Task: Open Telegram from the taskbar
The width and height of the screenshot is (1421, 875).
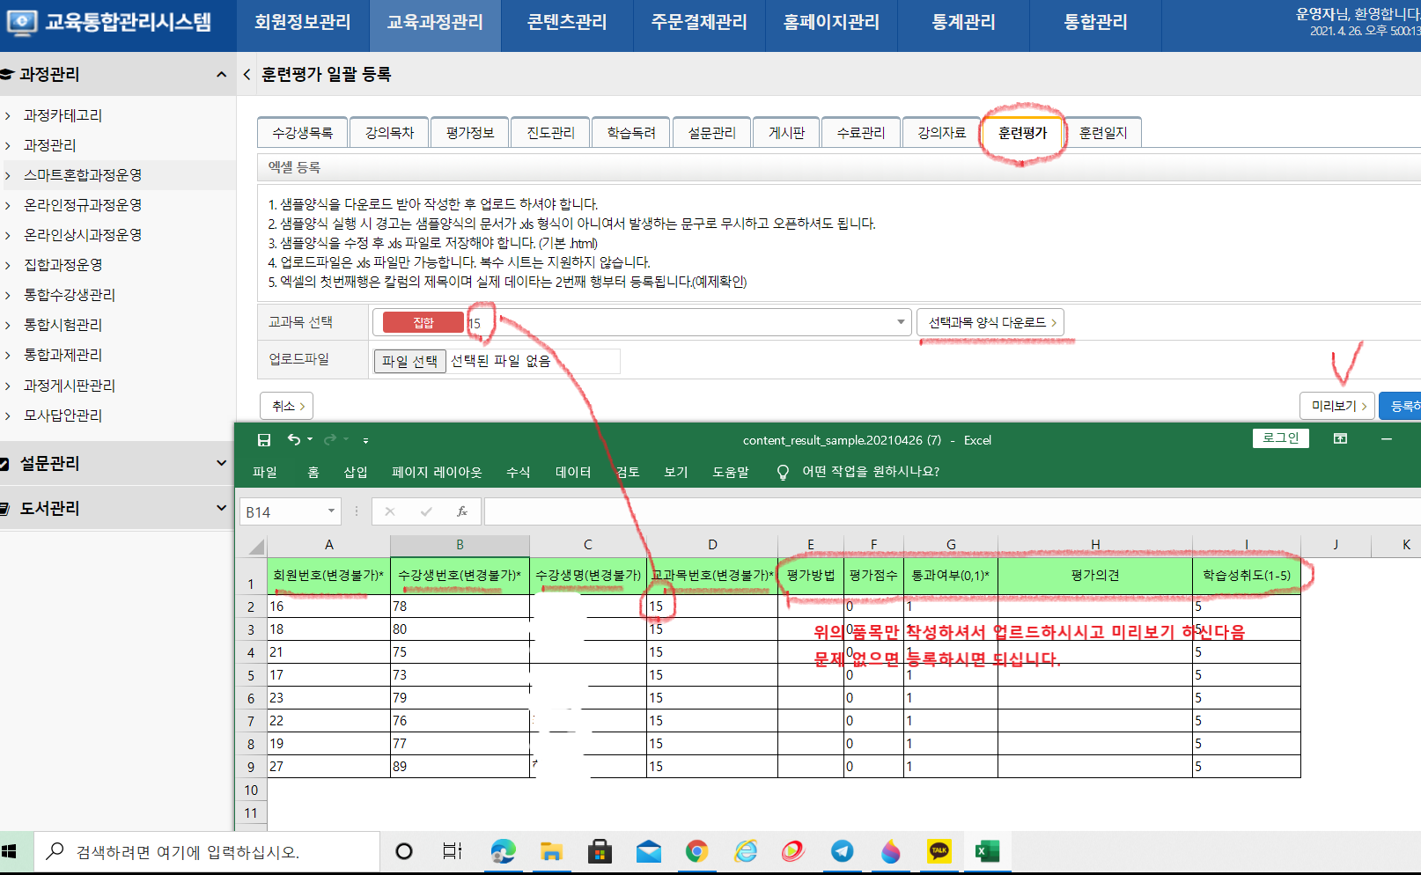Action: (x=842, y=851)
